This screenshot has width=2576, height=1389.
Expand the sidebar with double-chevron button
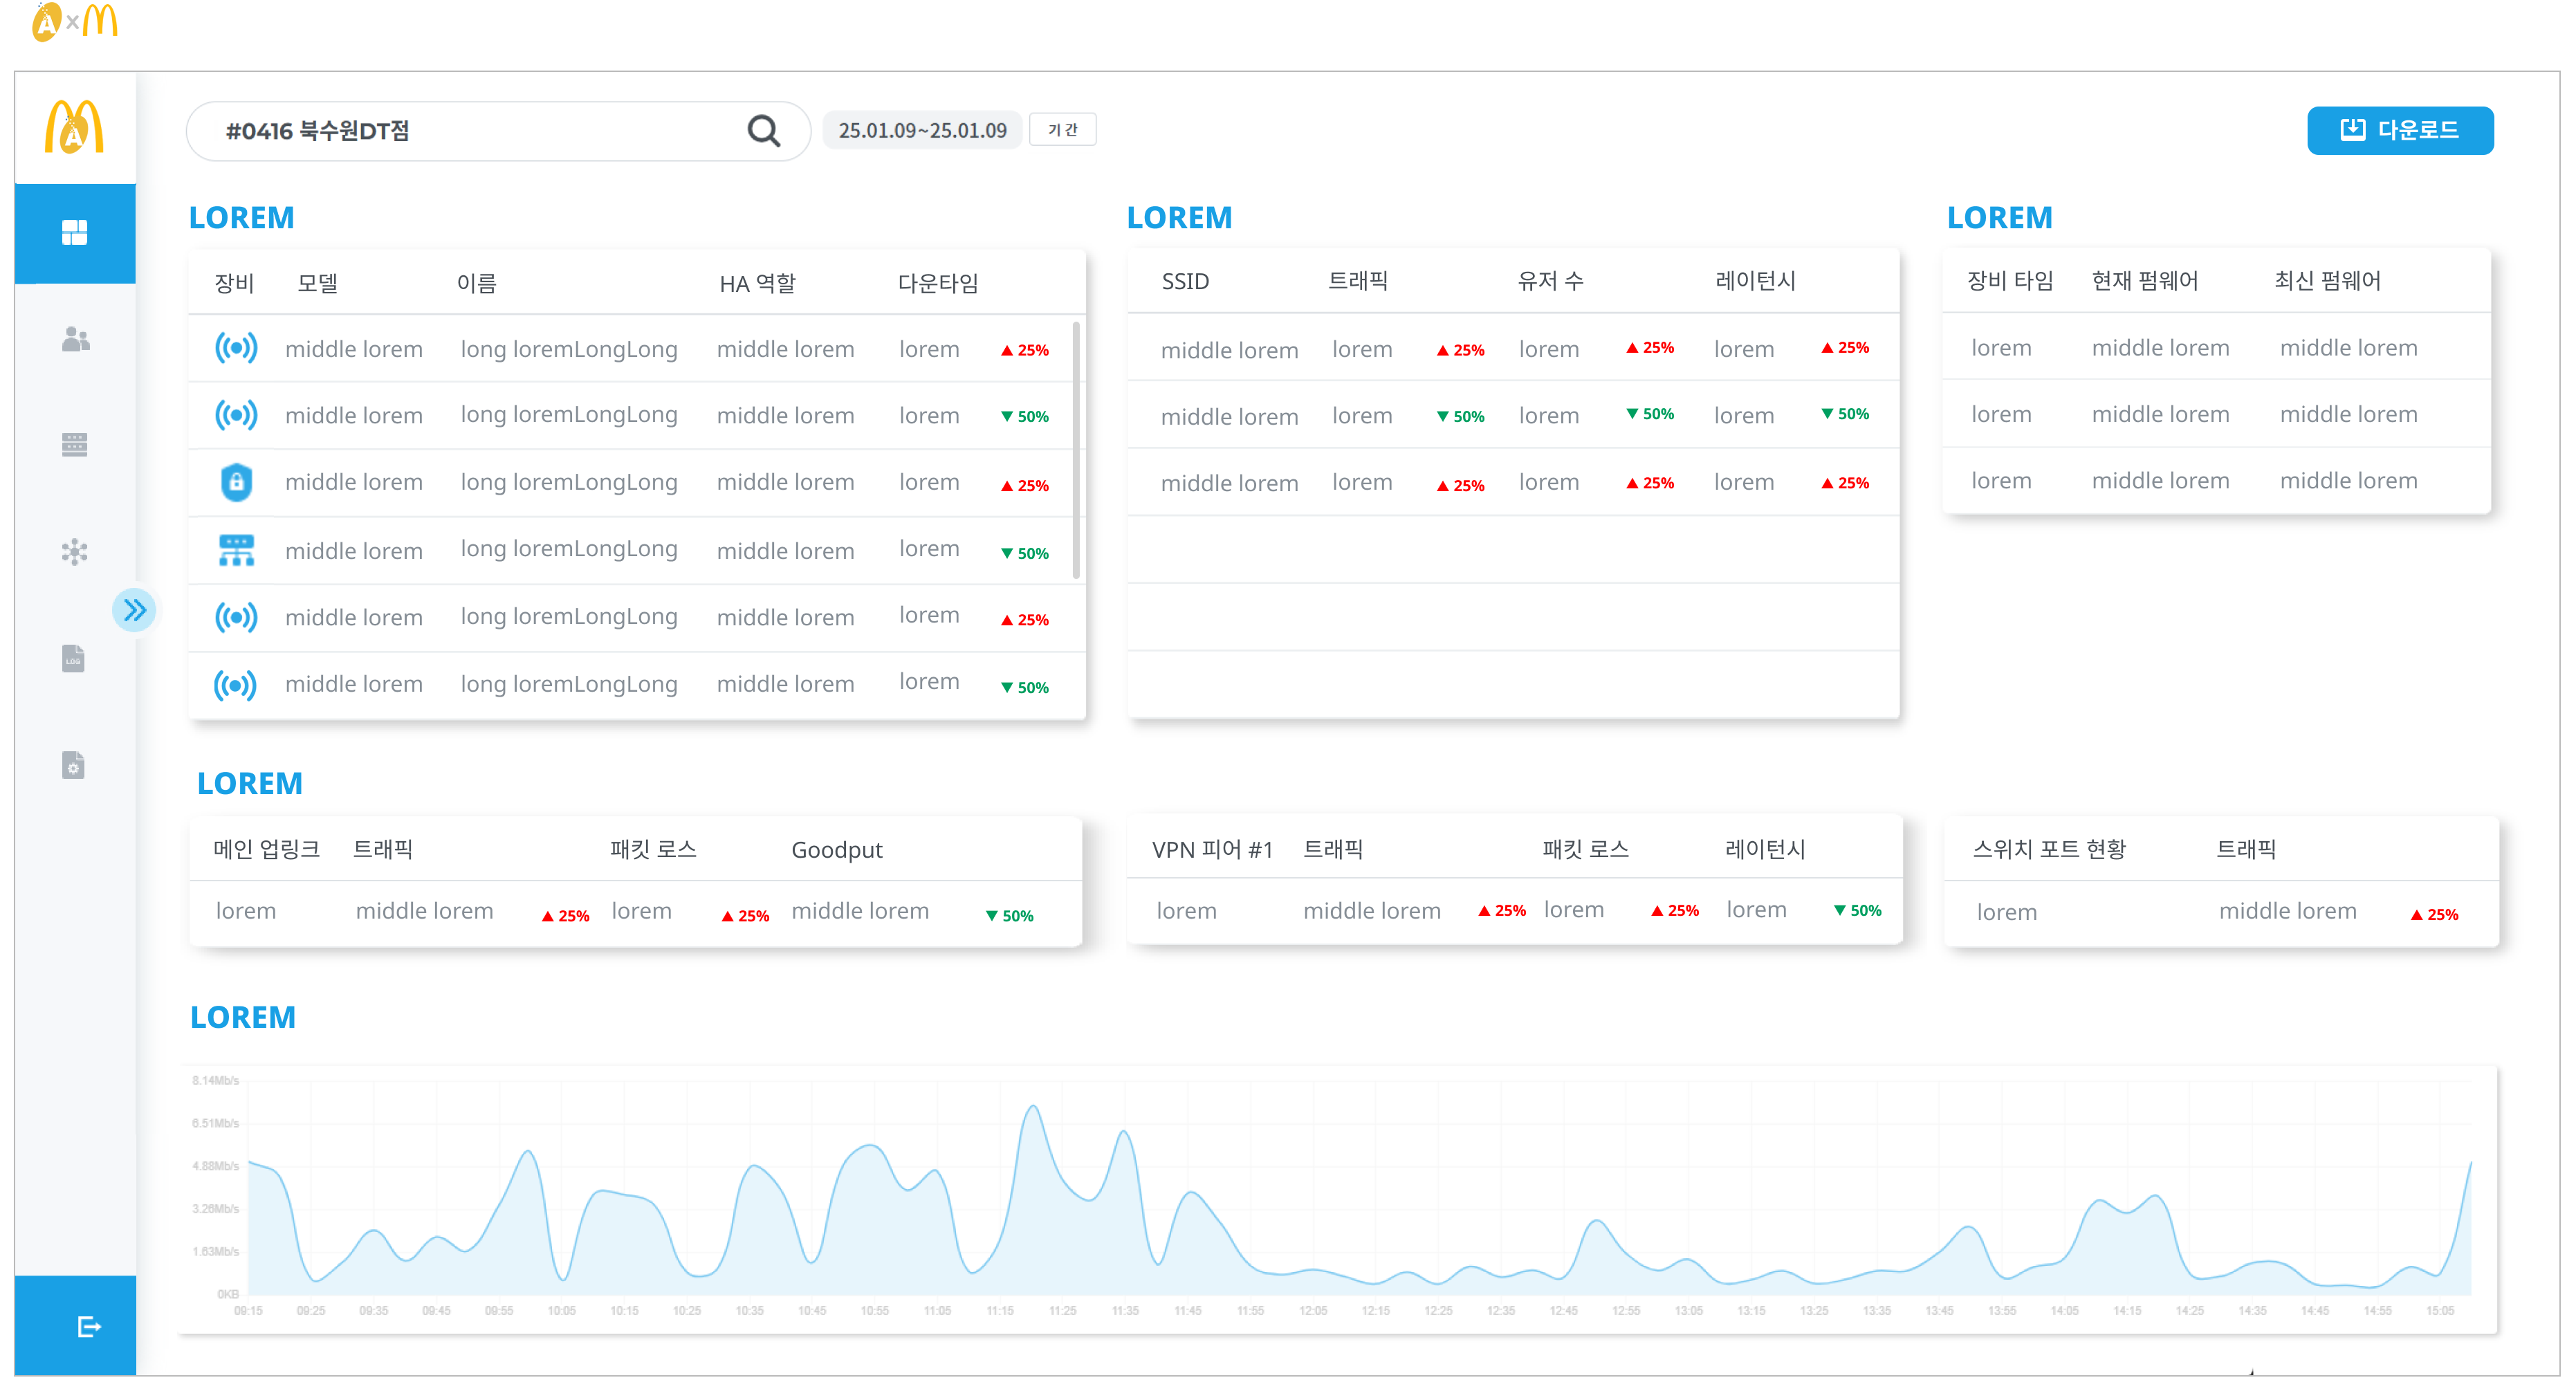click(x=135, y=610)
